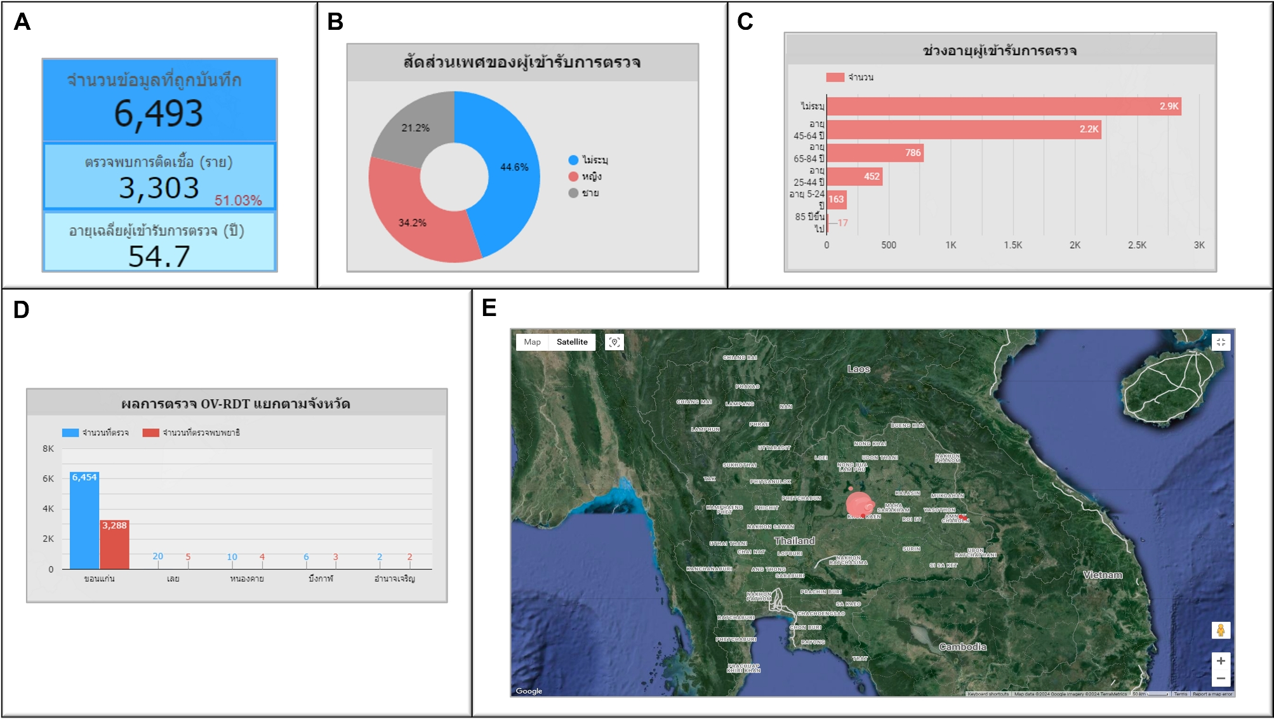Click the locate position icon on map
This screenshot has height=719, width=1274.
click(x=614, y=342)
